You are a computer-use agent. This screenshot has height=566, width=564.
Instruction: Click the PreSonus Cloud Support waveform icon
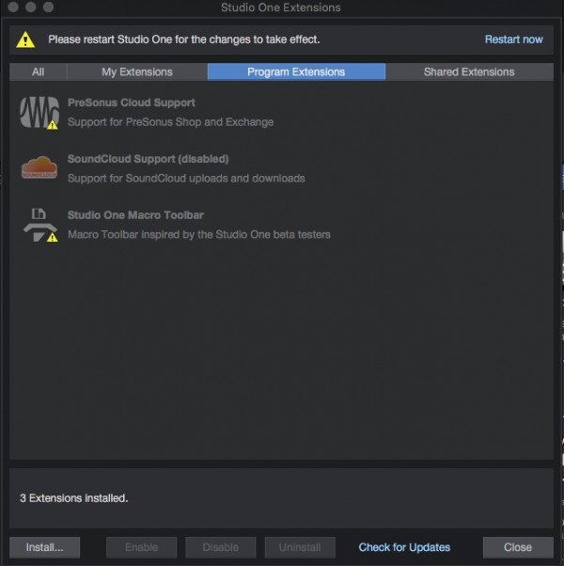(x=39, y=112)
